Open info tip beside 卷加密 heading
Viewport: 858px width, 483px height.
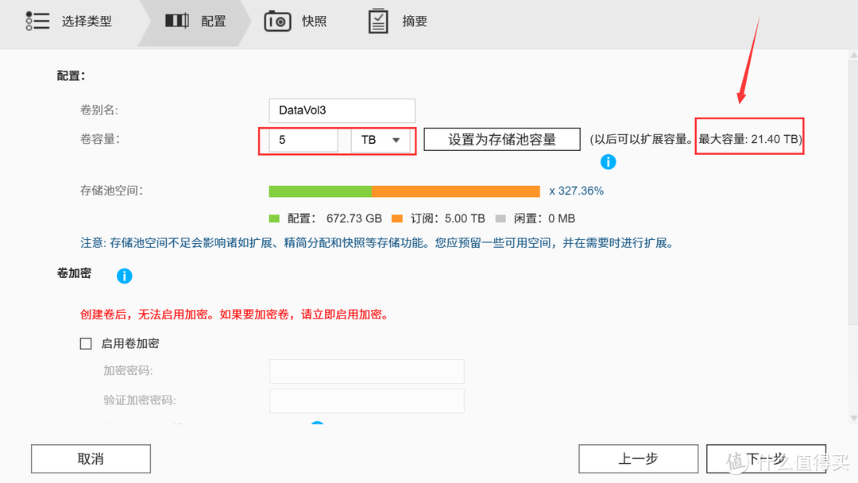(x=124, y=276)
